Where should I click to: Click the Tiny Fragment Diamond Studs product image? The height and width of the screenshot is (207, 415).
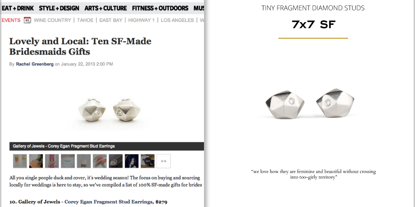click(313, 104)
